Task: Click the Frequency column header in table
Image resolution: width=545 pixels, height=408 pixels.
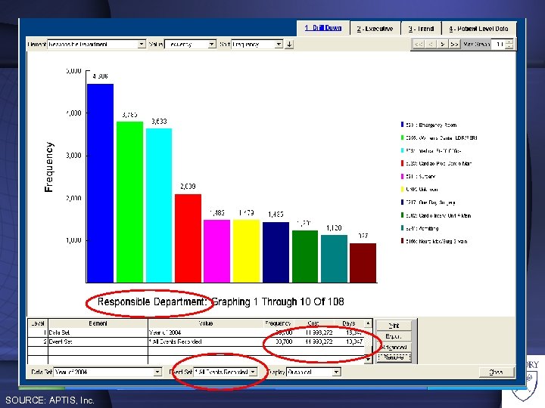Action: pos(278,323)
